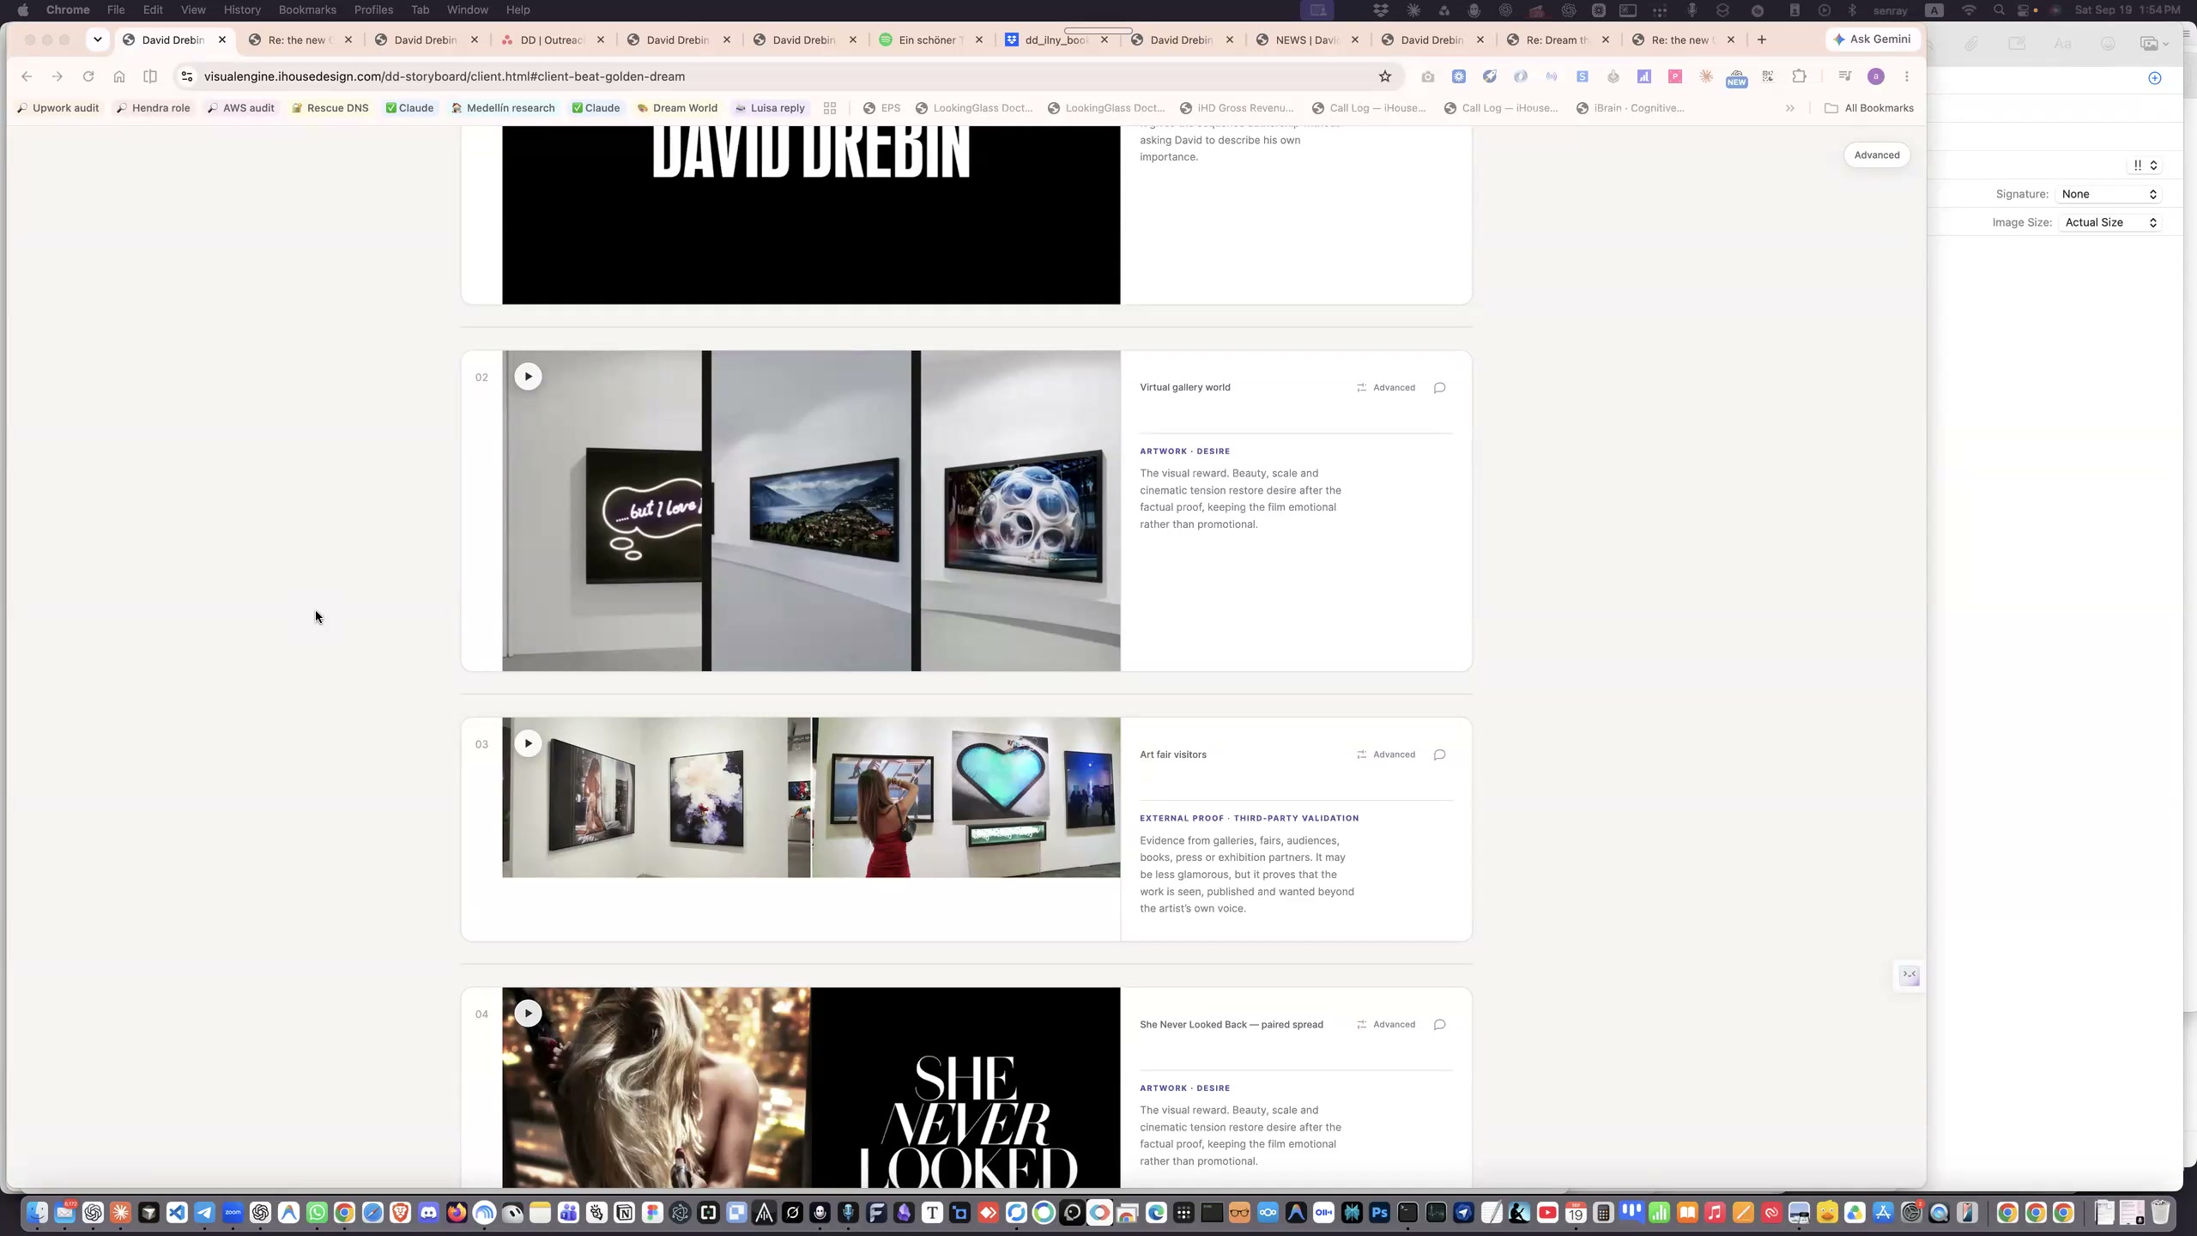
Task: Click Ask Gemini button
Action: point(1872,39)
